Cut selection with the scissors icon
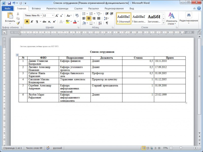This screenshot has width=203, height=152. coord(18,14)
